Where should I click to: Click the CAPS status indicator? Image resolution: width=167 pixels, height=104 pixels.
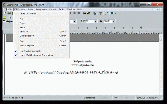105,98
